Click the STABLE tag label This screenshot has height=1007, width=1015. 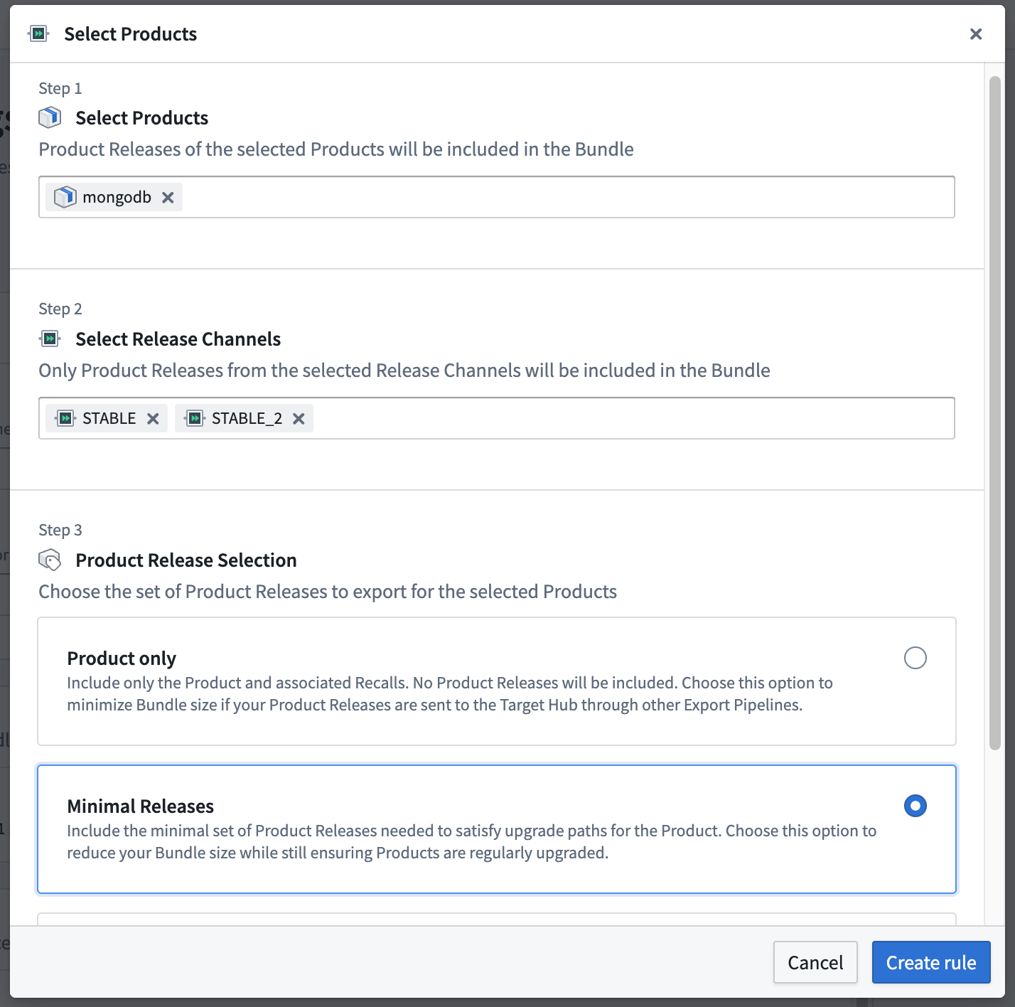click(109, 418)
